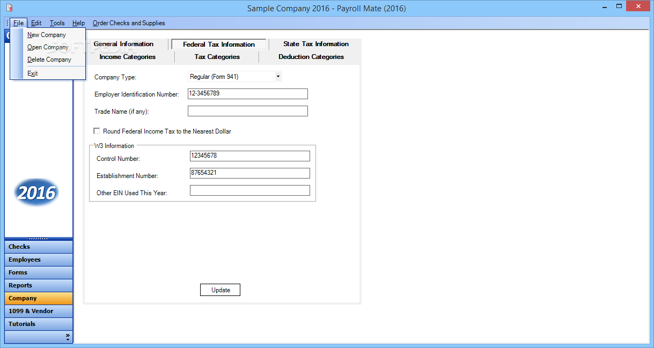Switch to Income Categories tab
The image size is (654, 348).
128,57
